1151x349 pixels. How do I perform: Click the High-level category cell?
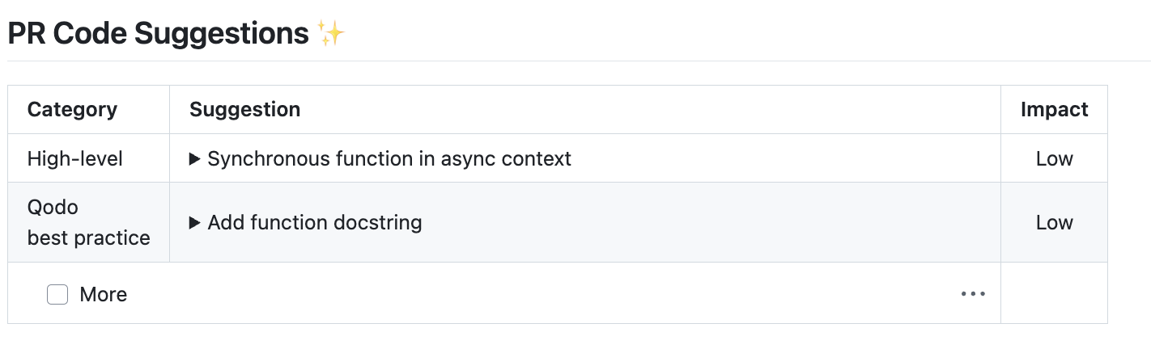pyautogui.click(x=75, y=159)
